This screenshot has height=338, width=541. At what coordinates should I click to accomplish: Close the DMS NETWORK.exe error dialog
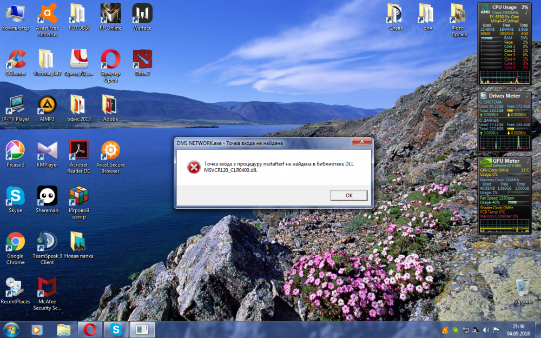click(x=361, y=142)
